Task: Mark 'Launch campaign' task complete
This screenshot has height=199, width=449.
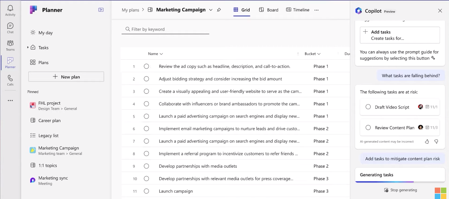Action: pyautogui.click(x=146, y=191)
